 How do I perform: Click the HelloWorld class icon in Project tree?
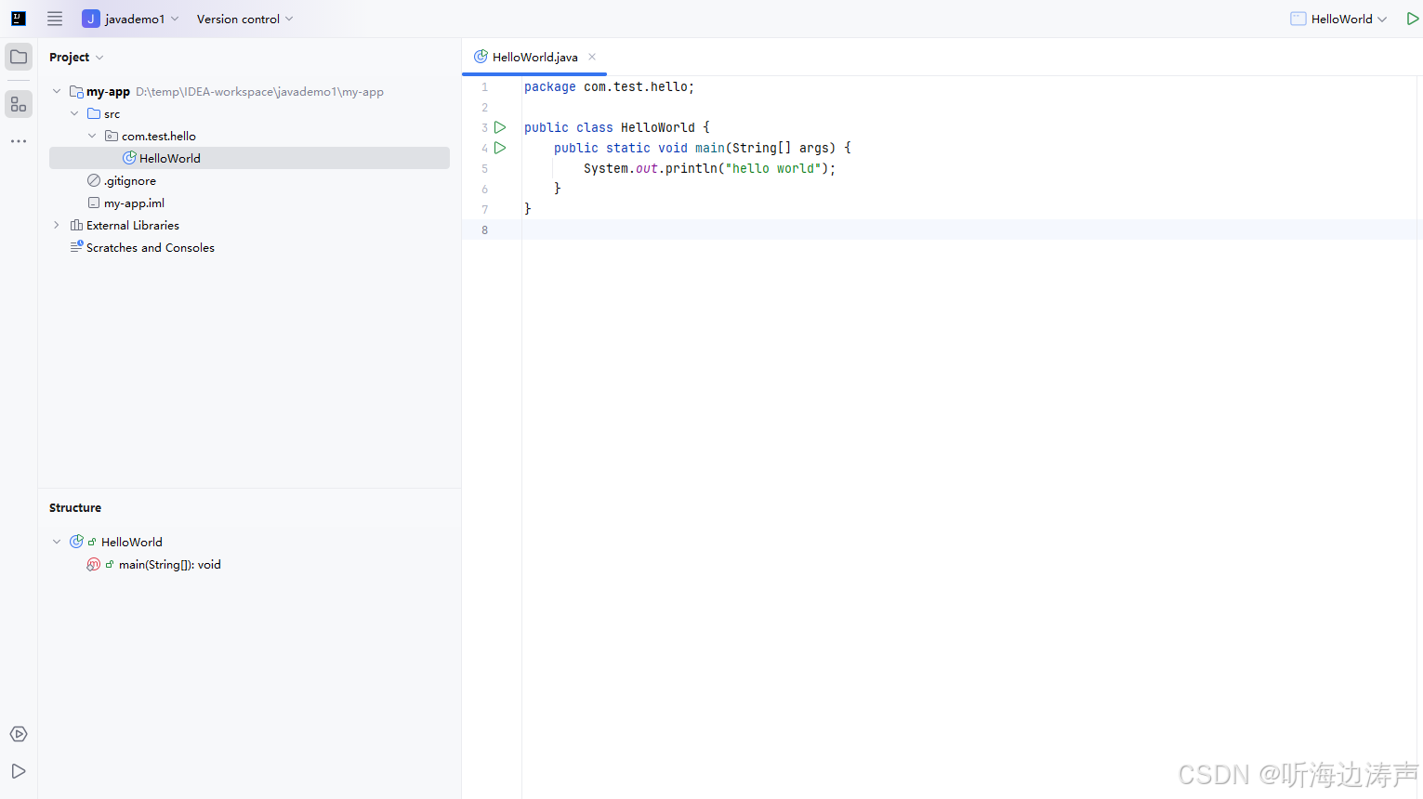pos(129,158)
